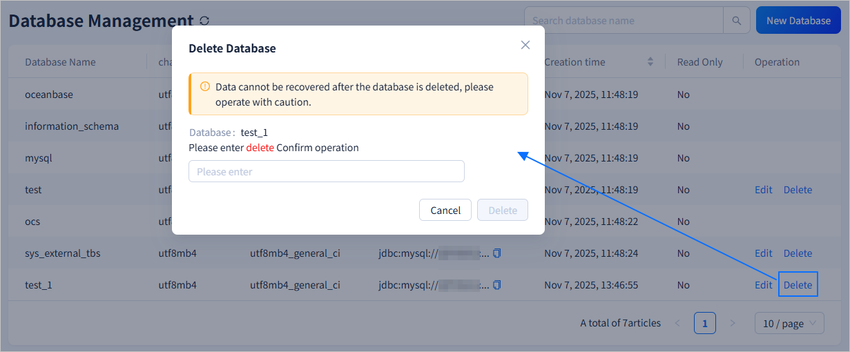
Task: Click Delete for the test database
Action: pyautogui.click(x=798, y=190)
